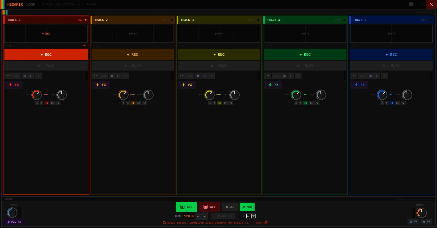437x228 pixels.
Task: Open Track 4 FX lightning panel
Action: (x=273, y=85)
